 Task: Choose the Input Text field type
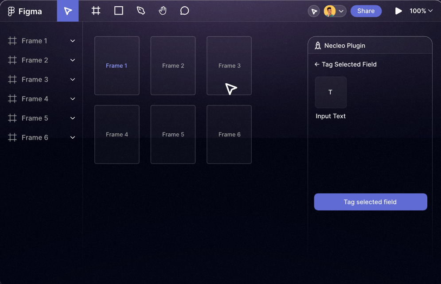(331, 93)
